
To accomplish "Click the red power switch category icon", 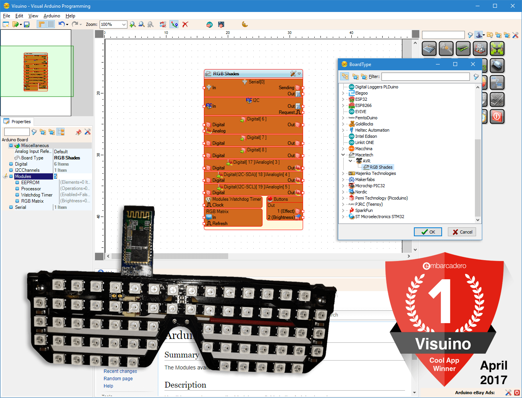I will coord(497,117).
